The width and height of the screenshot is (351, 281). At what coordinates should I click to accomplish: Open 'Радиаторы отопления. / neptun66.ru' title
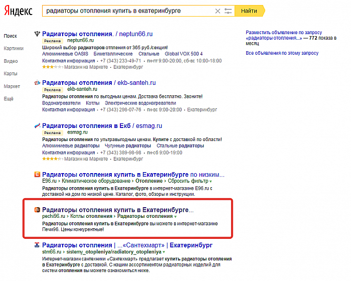click(x=97, y=34)
